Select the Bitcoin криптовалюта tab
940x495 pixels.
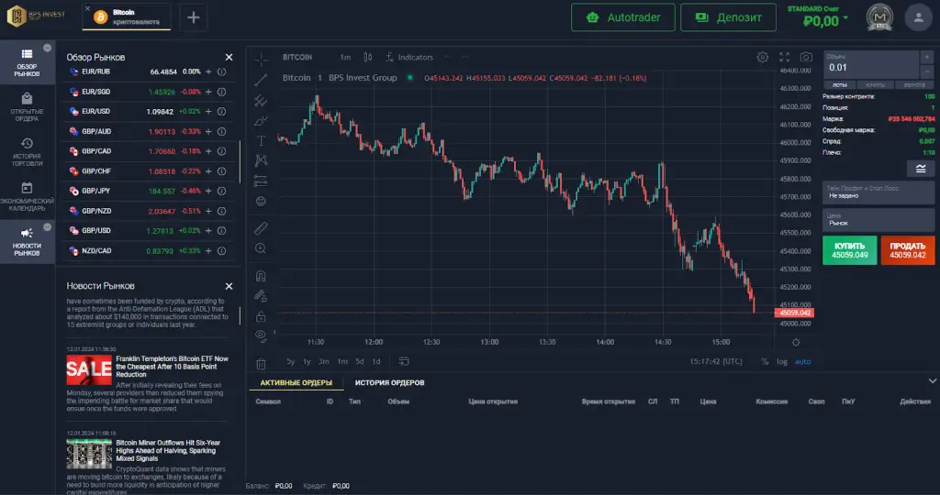tap(127, 16)
